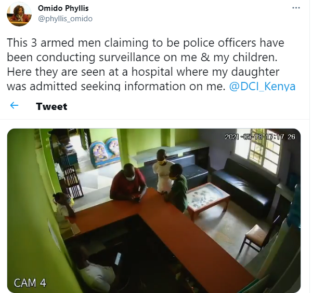Screen dimensions: 312x293
Task: Open Omido Phyllis profile avatar
Action: point(19,14)
